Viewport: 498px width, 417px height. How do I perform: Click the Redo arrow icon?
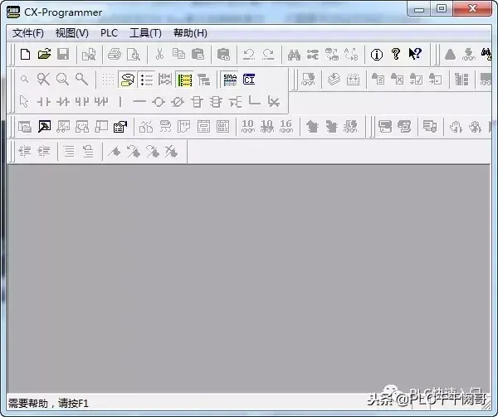coord(268,54)
